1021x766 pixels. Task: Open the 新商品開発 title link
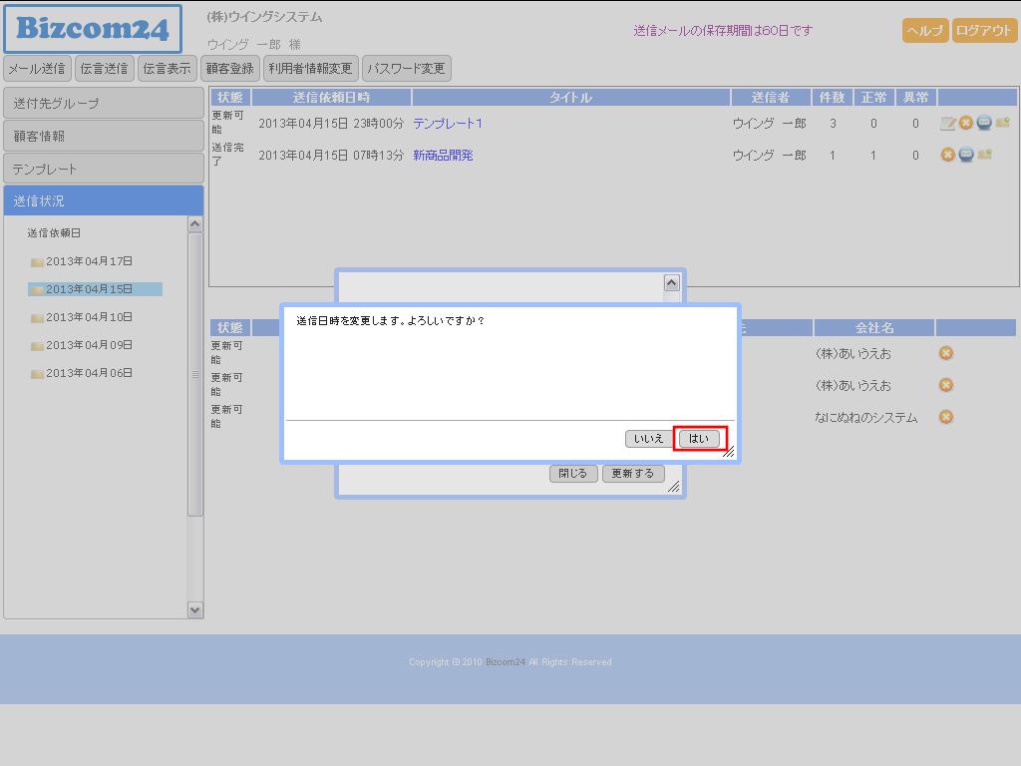(x=443, y=156)
